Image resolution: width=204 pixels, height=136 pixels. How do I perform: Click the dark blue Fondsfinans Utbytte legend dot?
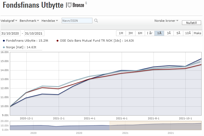coord(4,41)
